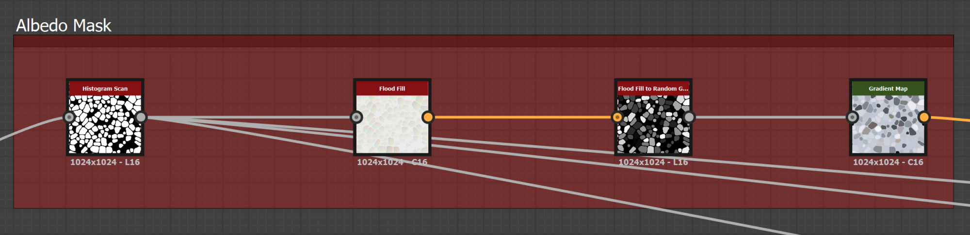Click Flood Fill to Random Grayscale output connector
This screenshot has width=970, height=235.
(689, 117)
